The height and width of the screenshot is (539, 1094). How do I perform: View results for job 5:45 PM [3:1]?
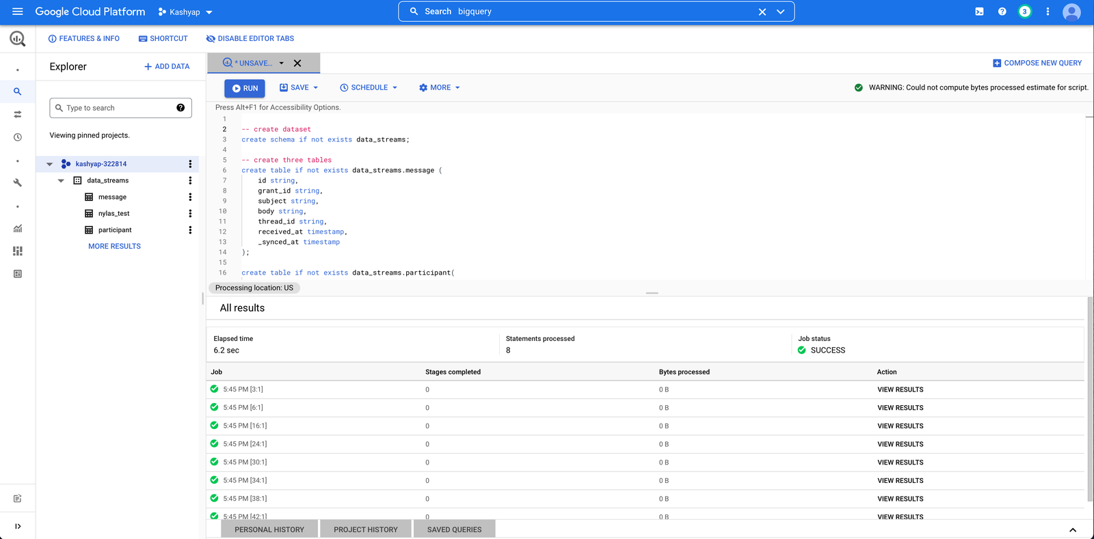click(900, 389)
